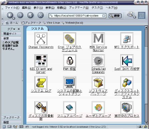Open the 編集(E) menu
The width and height of the screenshot is (149, 129).
tap(26, 8)
